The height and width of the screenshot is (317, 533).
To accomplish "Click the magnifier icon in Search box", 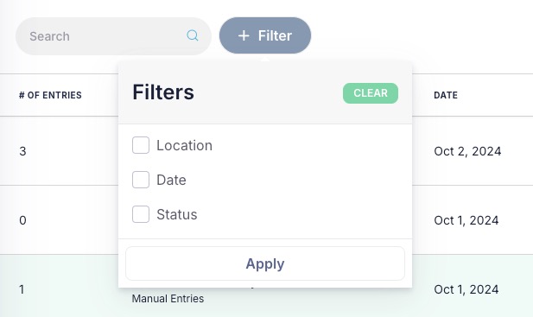I will click(193, 35).
